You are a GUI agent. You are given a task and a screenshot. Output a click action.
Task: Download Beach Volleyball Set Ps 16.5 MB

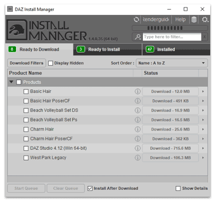(x=171, y=120)
